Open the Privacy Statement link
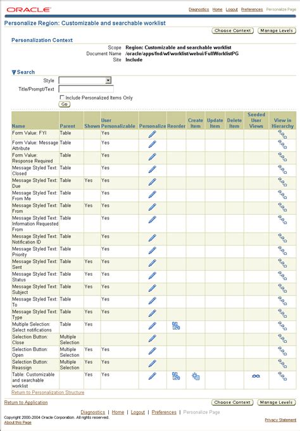The image size is (300, 431). point(280,420)
